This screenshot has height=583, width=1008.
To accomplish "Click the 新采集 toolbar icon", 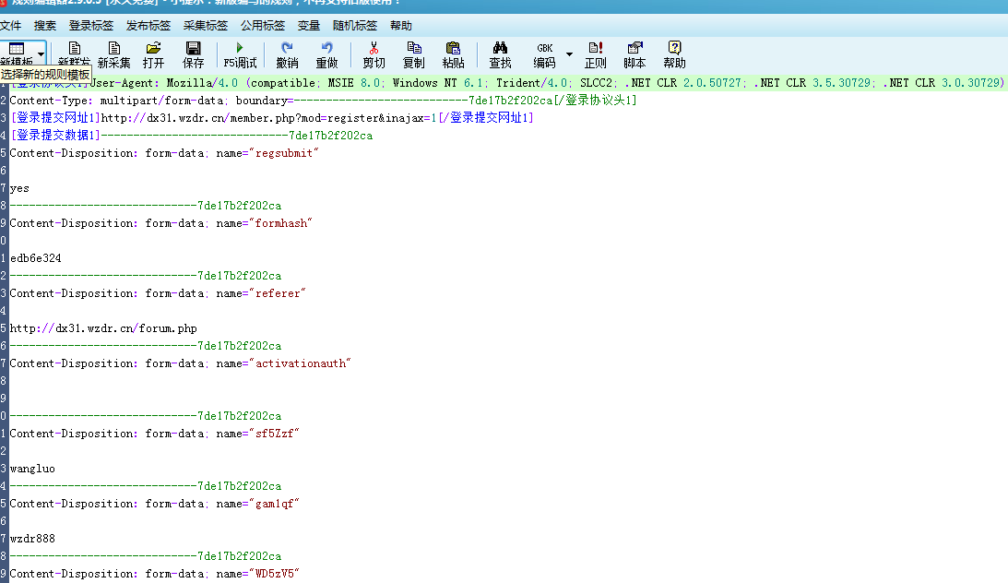I will click(114, 54).
